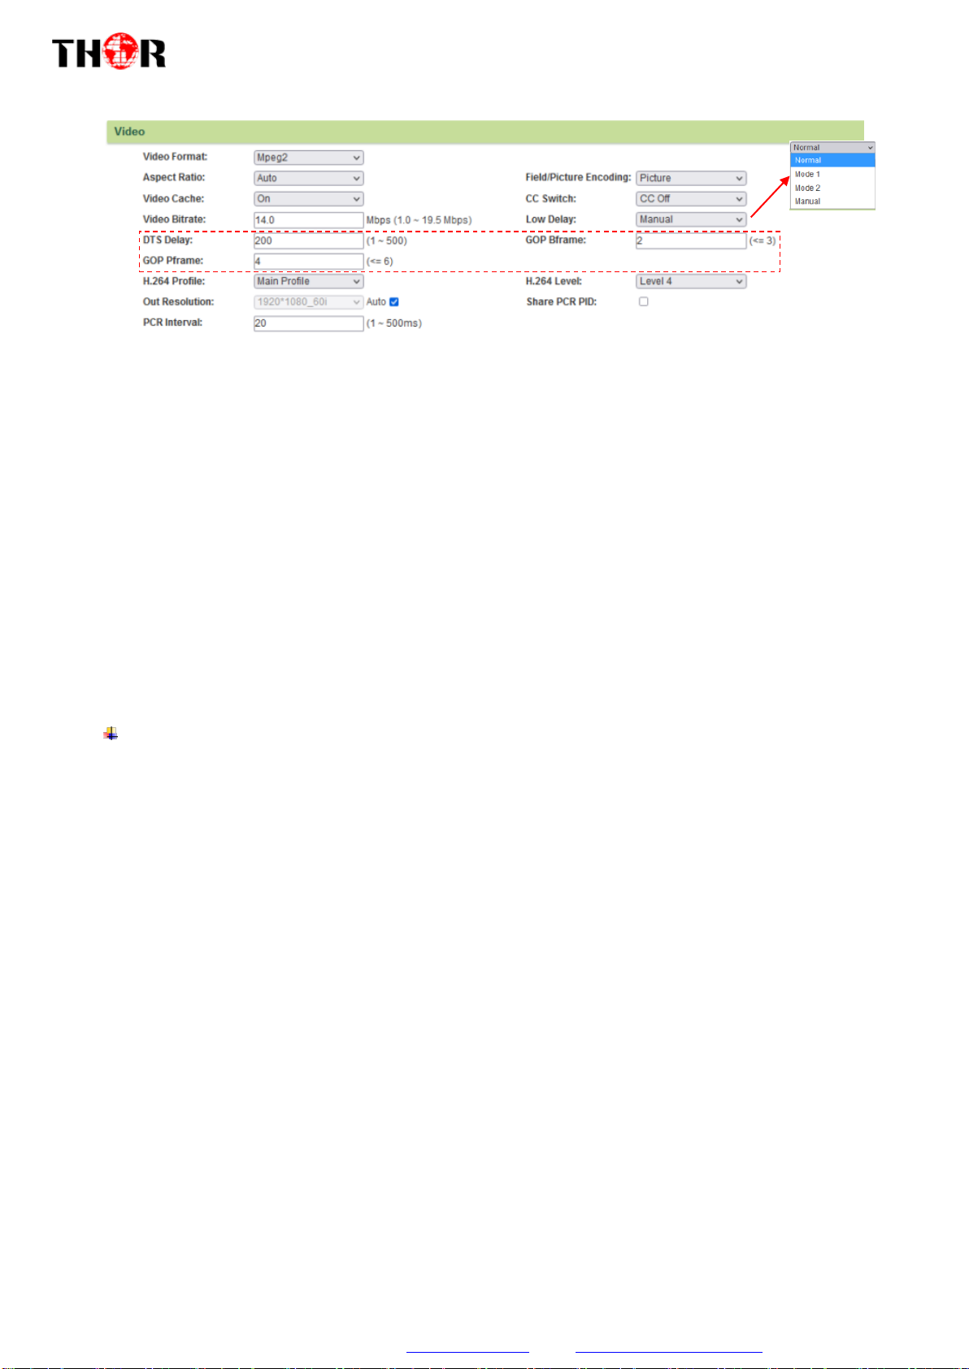The width and height of the screenshot is (969, 1369).
Task: Click the small colored bullet icon
Action: tap(111, 734)
